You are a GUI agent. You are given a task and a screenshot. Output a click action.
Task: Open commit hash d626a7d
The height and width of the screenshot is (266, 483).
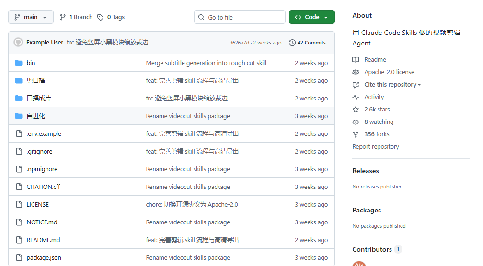coord(239,43)
